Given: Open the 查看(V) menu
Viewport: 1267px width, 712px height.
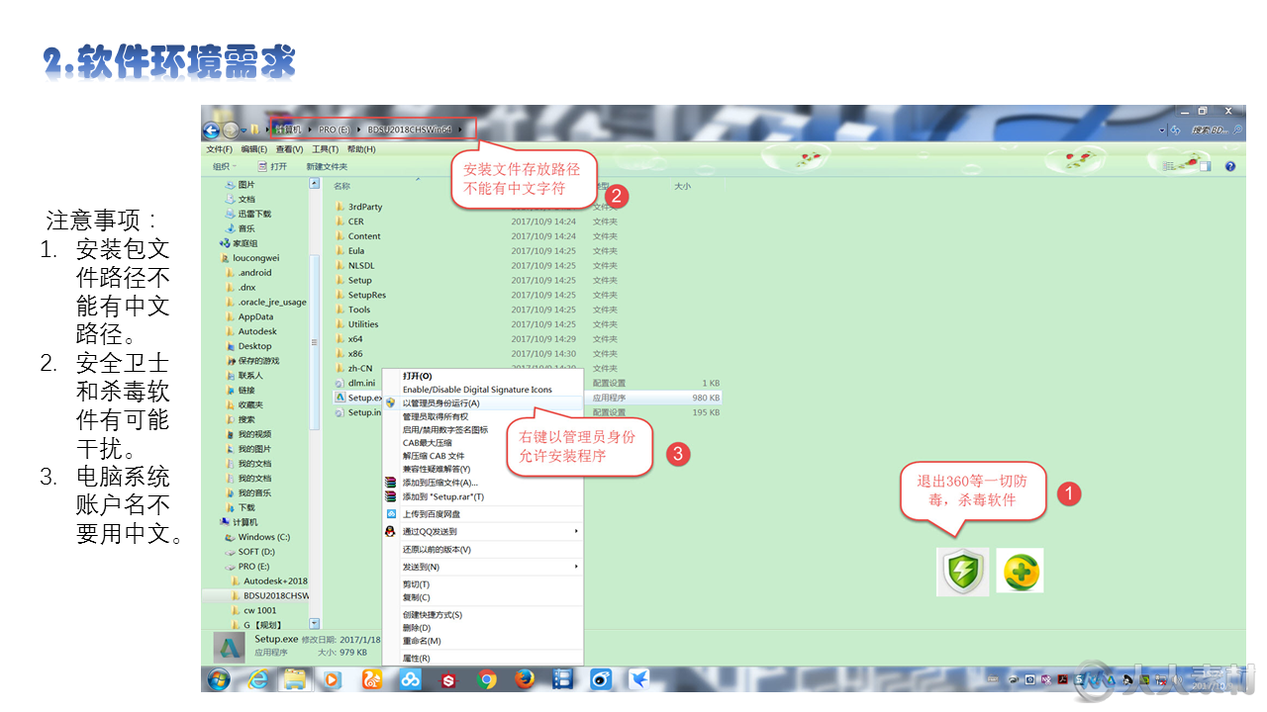Looking at the screenshot, I should pos(289,149).
